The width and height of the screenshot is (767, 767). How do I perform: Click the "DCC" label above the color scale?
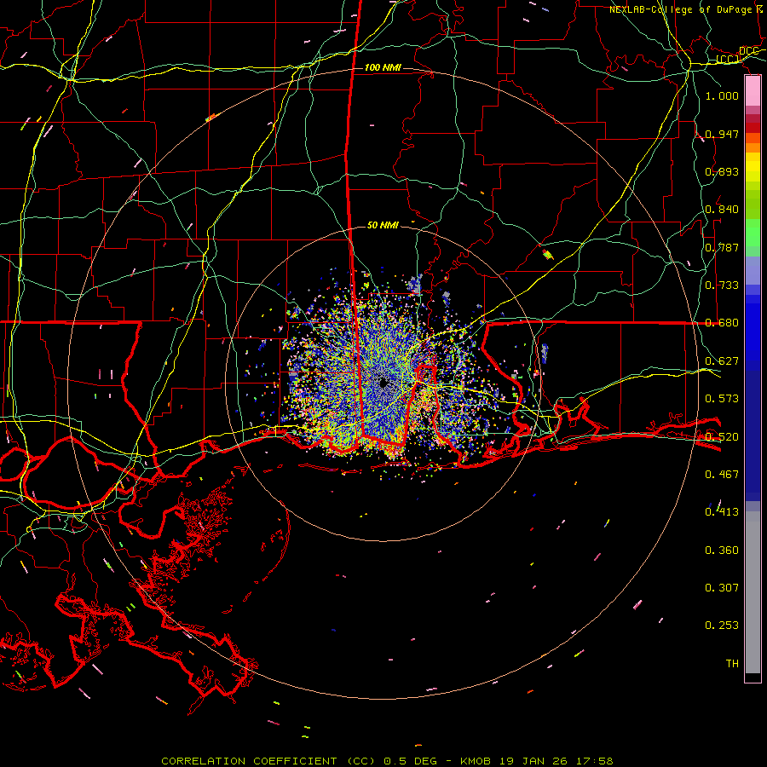tap(748, 51)
